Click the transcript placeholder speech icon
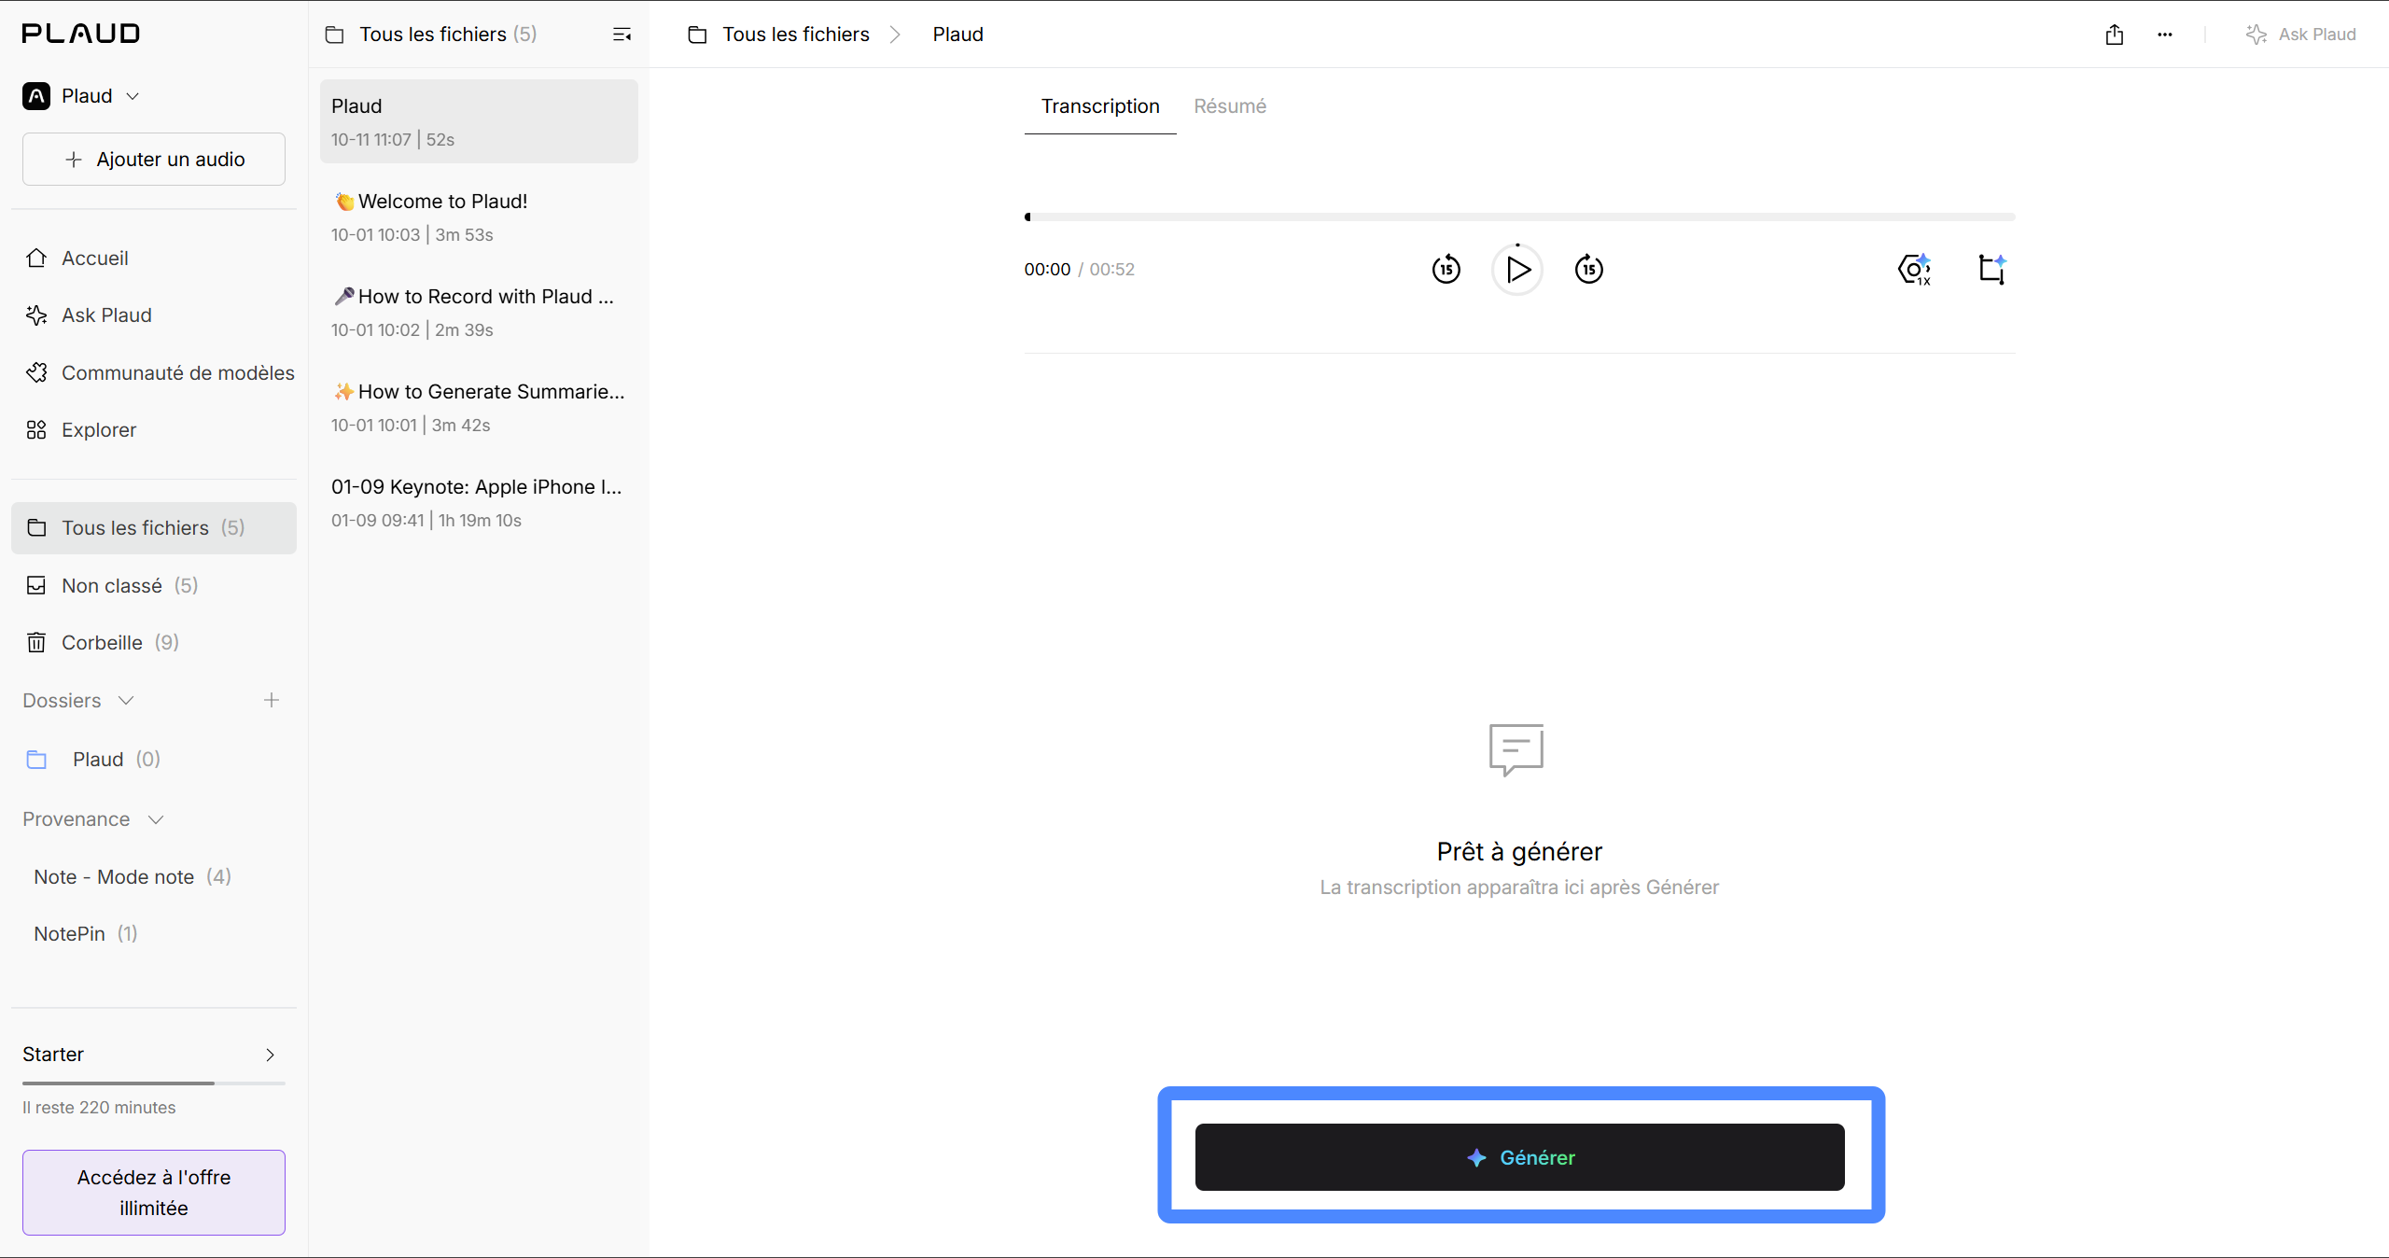 click(1516, 749)
